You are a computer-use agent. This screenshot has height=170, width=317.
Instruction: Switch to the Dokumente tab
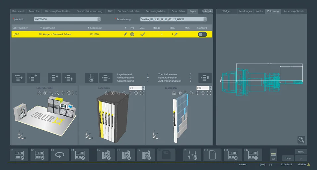coord(19,11)
